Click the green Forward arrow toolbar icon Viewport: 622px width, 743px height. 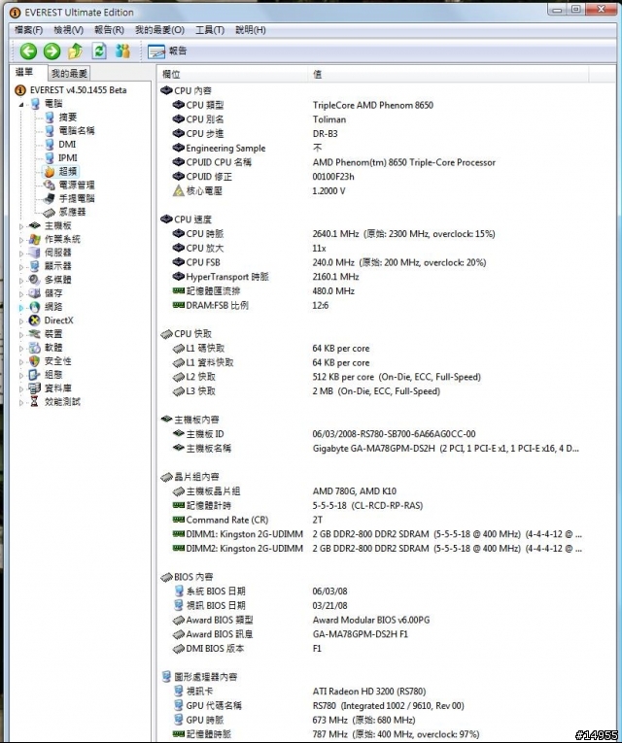tap(52, 51)
